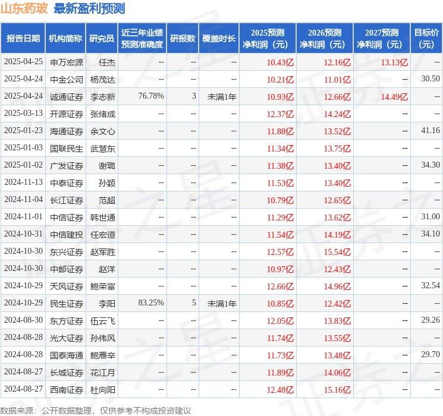Click analyst name 赵洋
The height and width of the screenshot is (416, 443).
[x=107, y=269]
